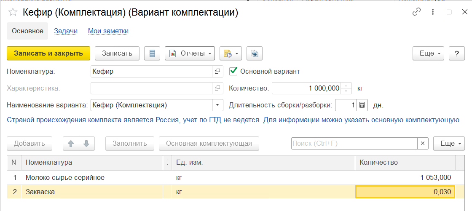This screenshot has height=211, width=472.
Task: Click the quantity cell 1 053,000
Action: point(405,178)
